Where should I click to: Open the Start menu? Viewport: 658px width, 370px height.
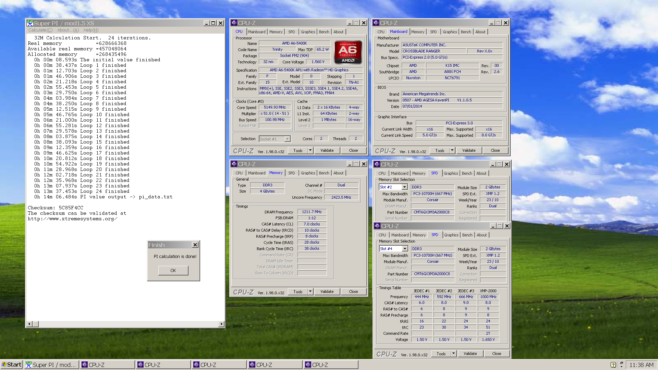pyautogui.click(x=12, y=365)
